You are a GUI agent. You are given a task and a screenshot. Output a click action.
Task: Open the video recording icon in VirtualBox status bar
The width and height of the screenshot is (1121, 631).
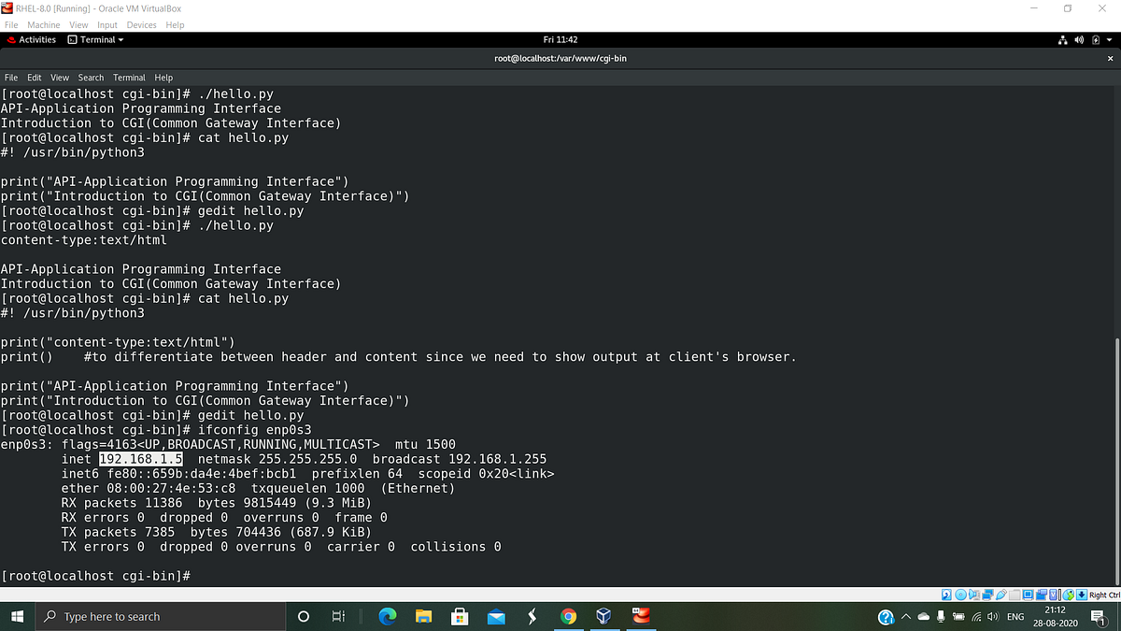(1040, 595)
